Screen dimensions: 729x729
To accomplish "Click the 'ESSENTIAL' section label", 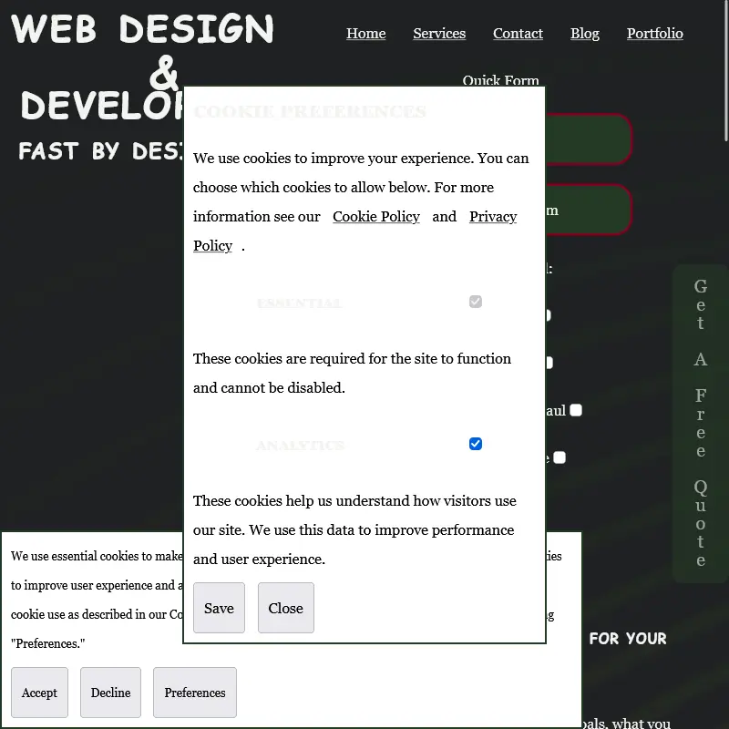I will tap(300, 303).
